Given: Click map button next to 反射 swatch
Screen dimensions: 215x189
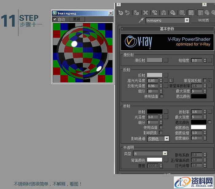Looking at the screenshot, I should (166, 75).
